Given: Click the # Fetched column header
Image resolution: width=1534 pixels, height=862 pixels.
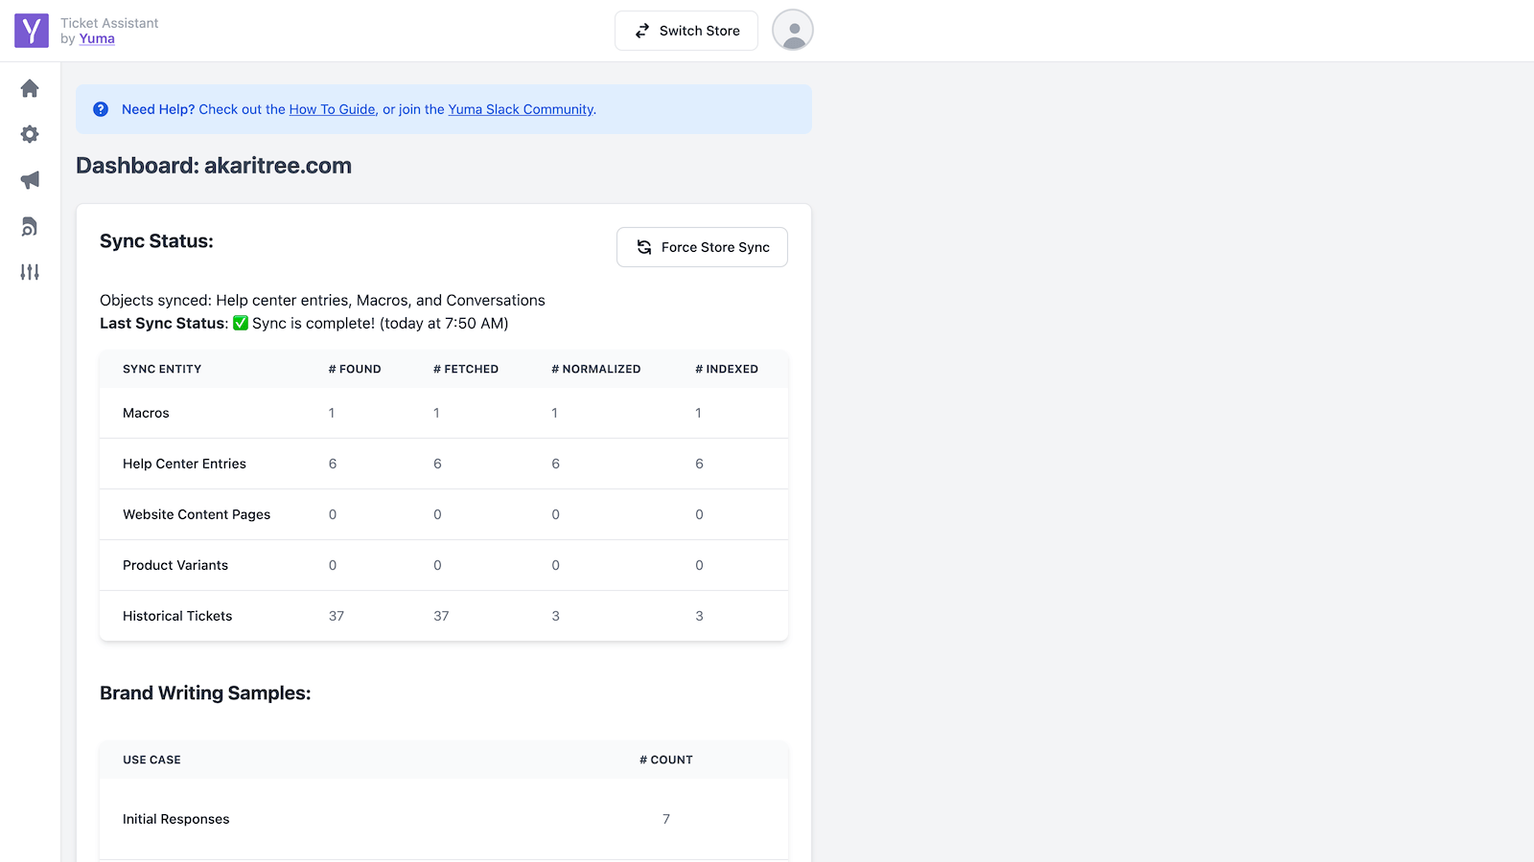Looking at the screenshot, I should 466,369.
